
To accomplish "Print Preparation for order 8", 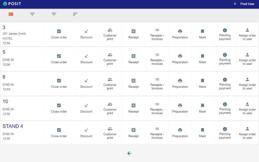I will [x=180, y=84].
